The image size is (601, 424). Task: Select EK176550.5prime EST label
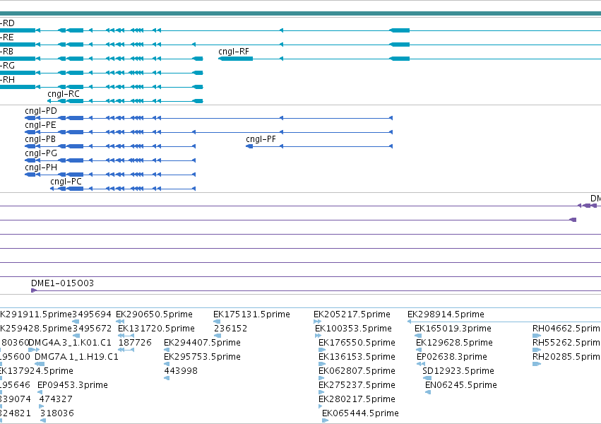pyautogui.click(x=357, y=342)
